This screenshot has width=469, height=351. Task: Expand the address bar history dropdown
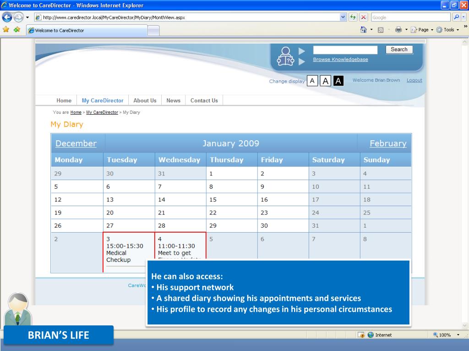[x=343, y=17]
